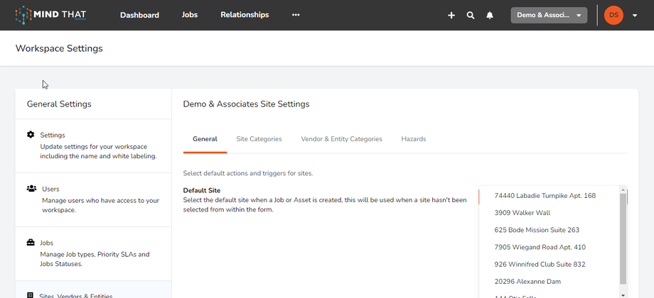Screen dimensions: 654x298
Task: Click the Settings gear icon in sidebar
Action: (31, 135)
